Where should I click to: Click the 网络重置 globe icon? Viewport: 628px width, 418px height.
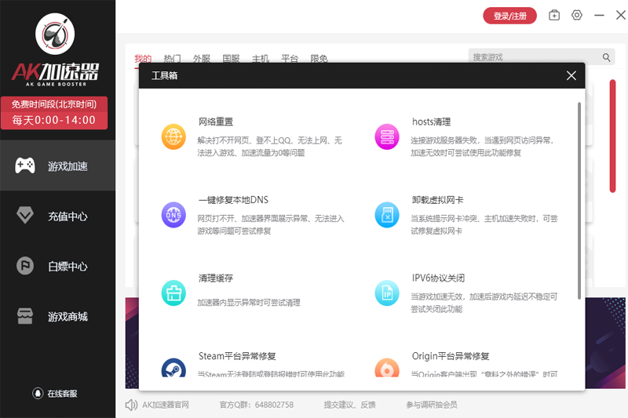[x=173, y=136]
